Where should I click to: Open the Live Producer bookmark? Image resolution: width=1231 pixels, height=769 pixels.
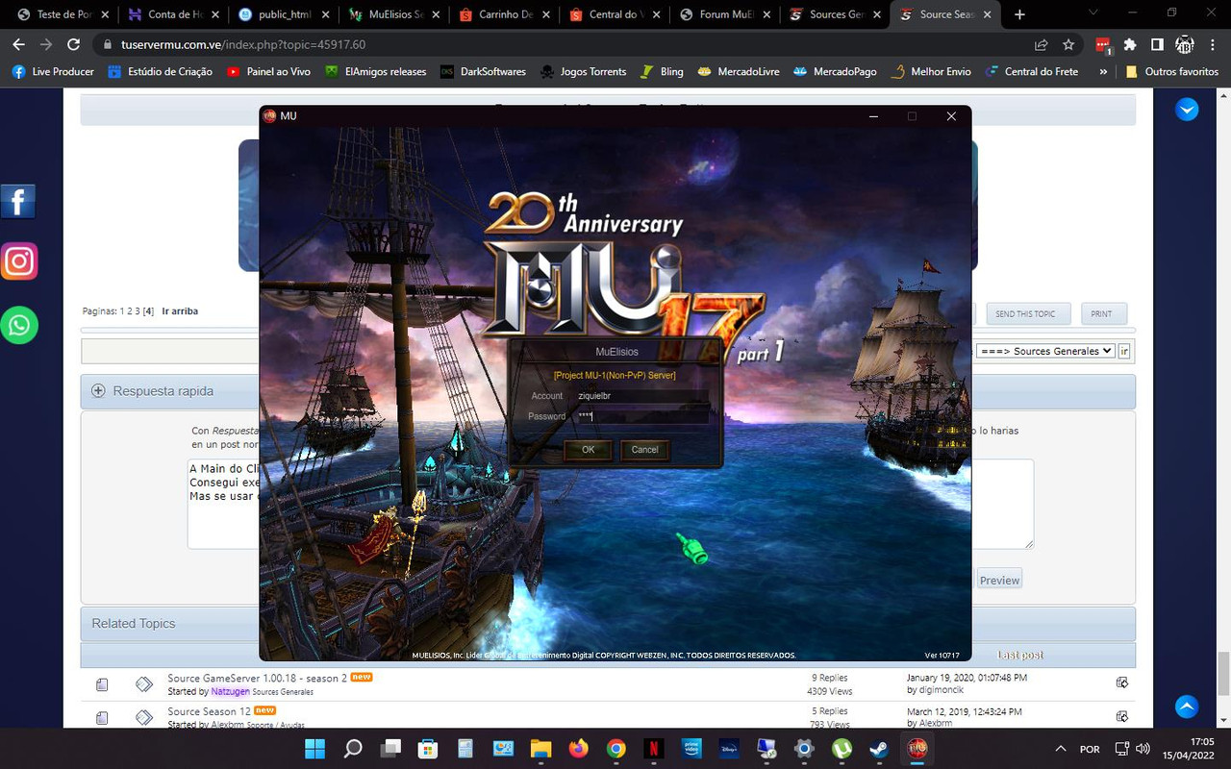[53, 71]
